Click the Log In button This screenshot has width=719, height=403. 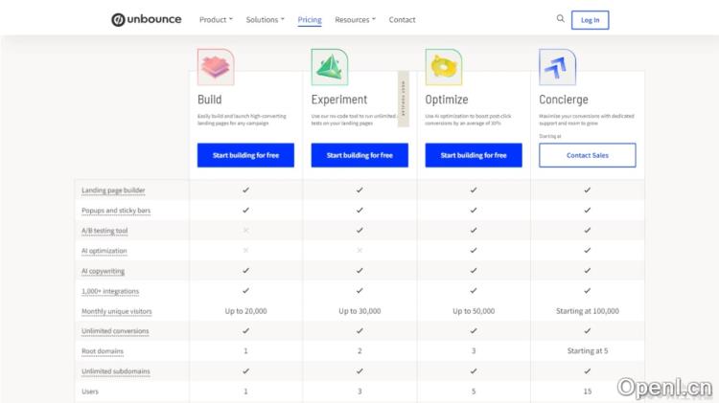coord(590,19)
